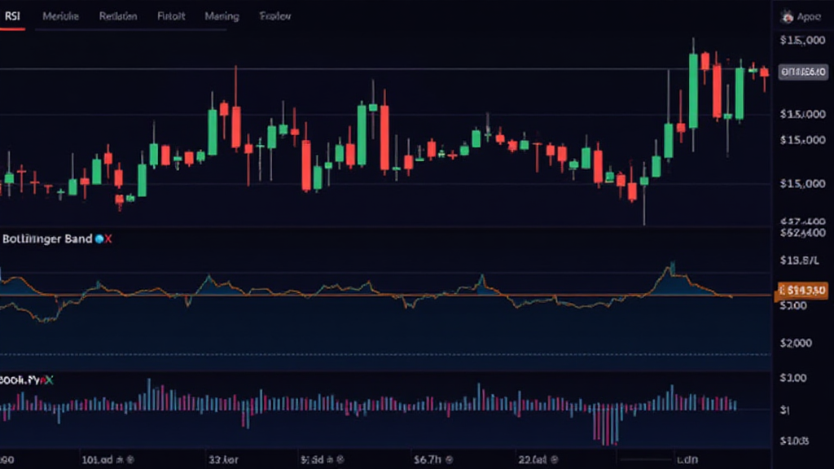Viewport: 834px width, 469px height.
Task: Select the orange price tag in Bollinger panel
Action: coord(803,289)
